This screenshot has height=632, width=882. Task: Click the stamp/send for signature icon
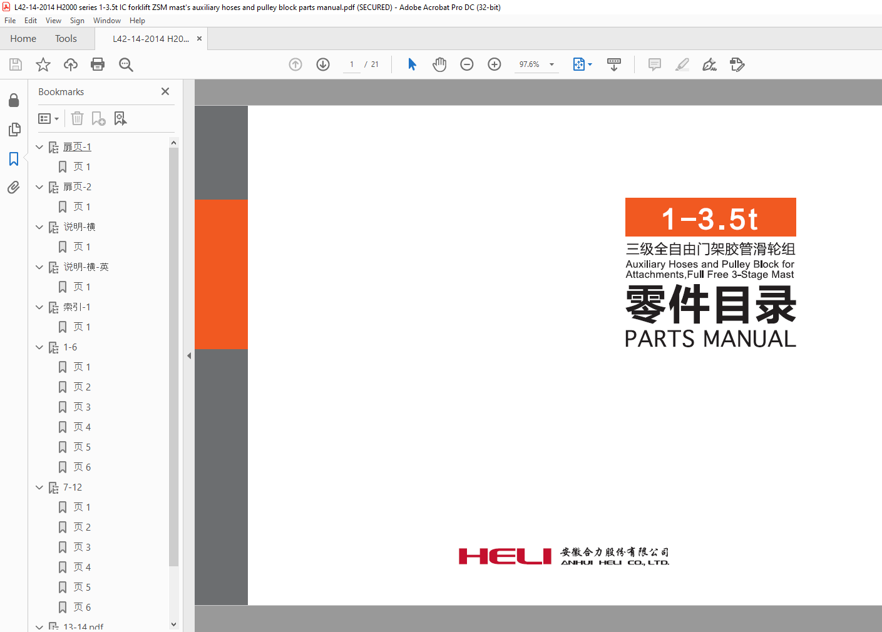737,64
